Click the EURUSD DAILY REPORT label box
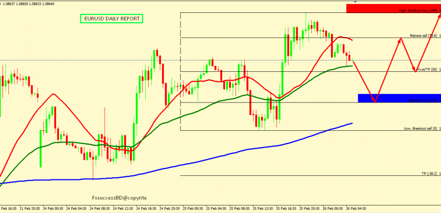This screenshot has height=213, width=441. [111, 19]
